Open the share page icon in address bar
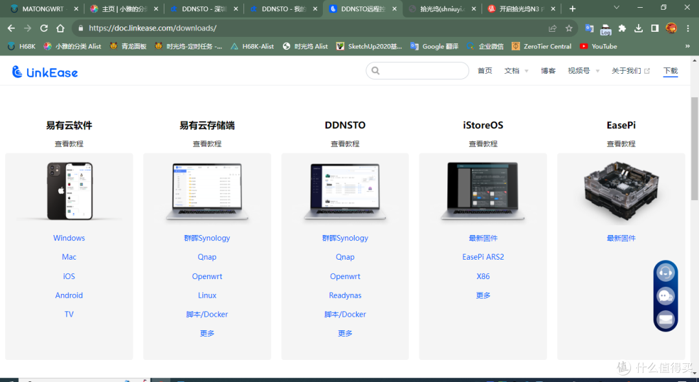The width and height of the screenshot is (699, 382). coord(553,28)
